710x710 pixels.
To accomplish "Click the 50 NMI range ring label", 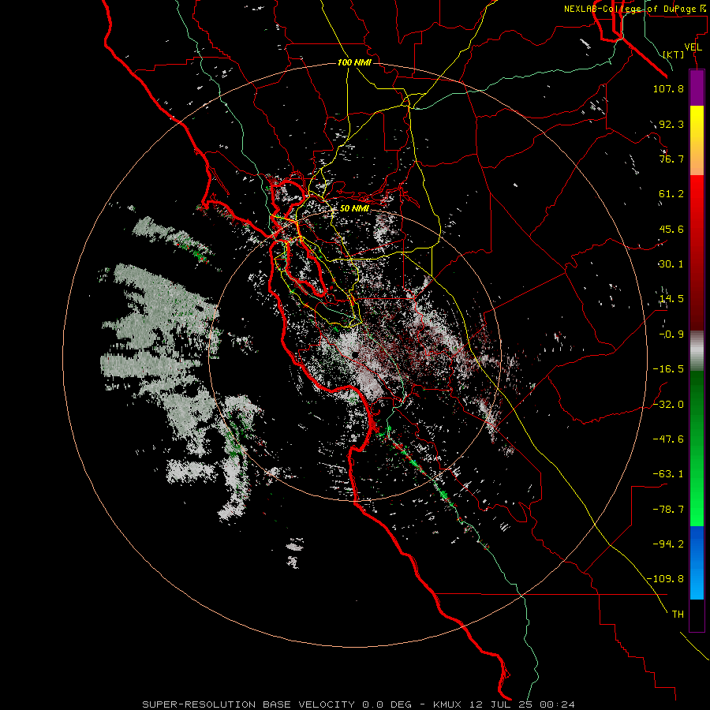I will tap(354, 209).
